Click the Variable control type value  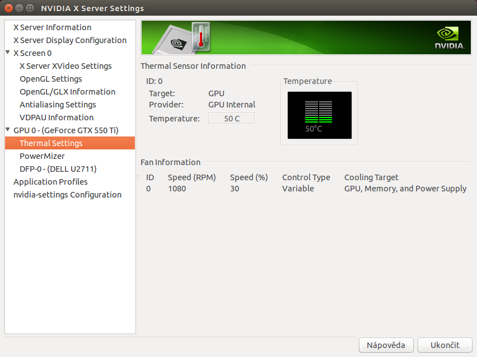298,189
